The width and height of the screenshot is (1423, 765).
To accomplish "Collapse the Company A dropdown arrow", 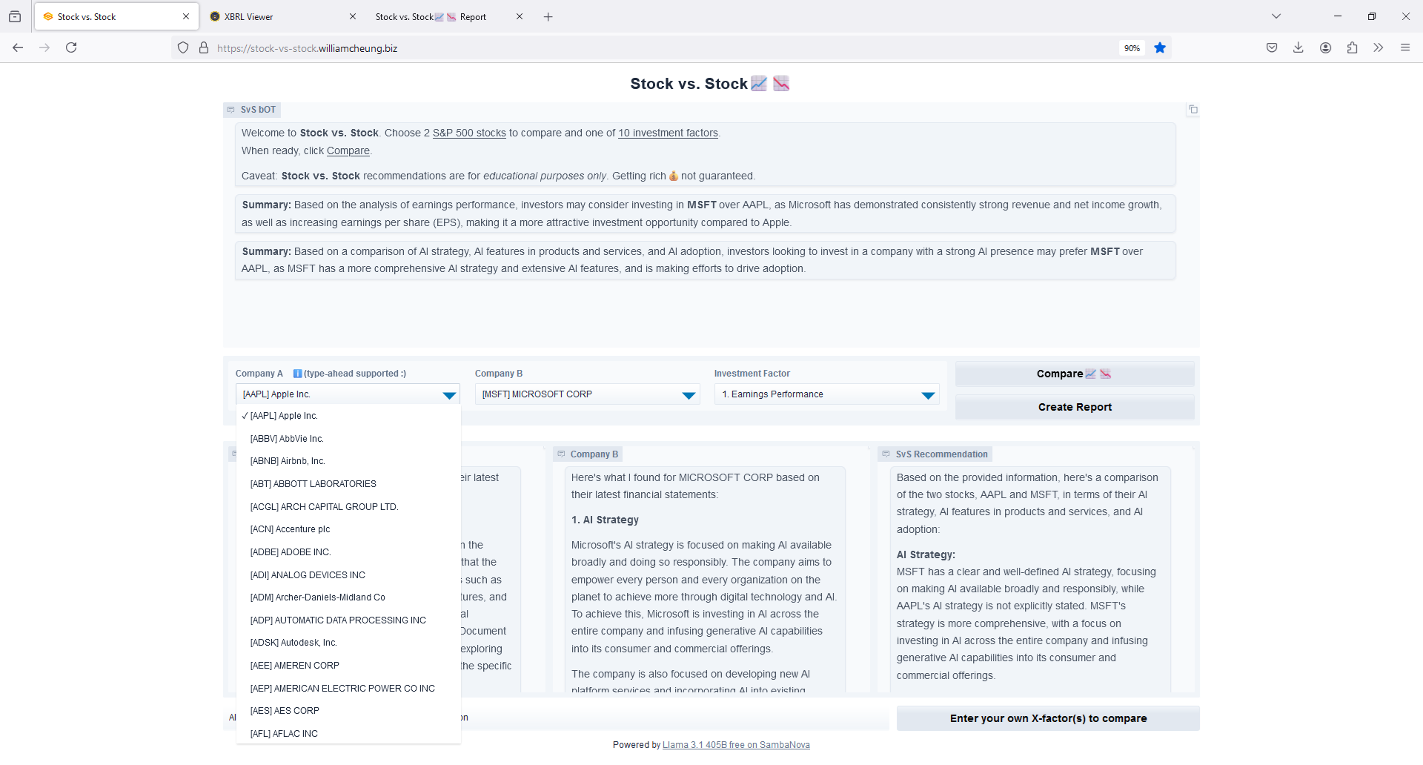I will pyautogui.click(x=449, y=395).
